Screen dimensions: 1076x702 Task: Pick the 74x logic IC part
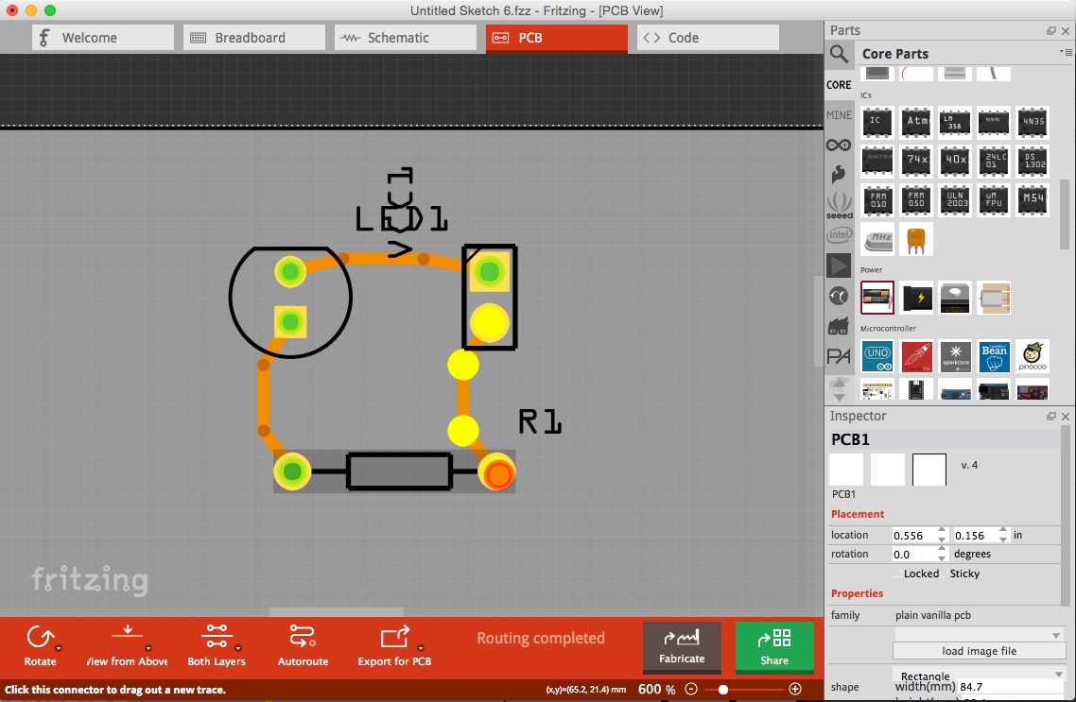[x=916, y=161]
